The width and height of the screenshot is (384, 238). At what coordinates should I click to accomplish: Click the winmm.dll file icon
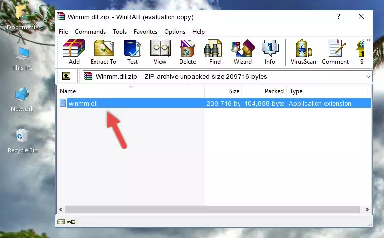coord(63,103)
